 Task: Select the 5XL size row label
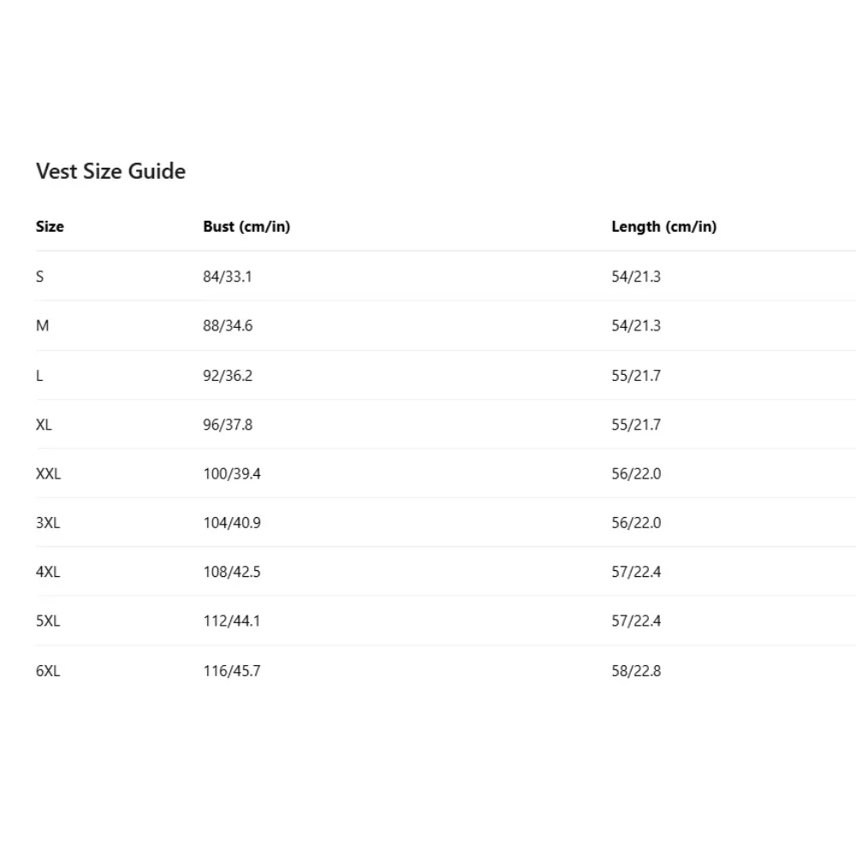(48, 621)
